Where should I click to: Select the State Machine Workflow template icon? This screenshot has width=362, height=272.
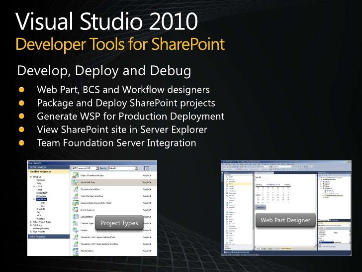tap(76, 196)
